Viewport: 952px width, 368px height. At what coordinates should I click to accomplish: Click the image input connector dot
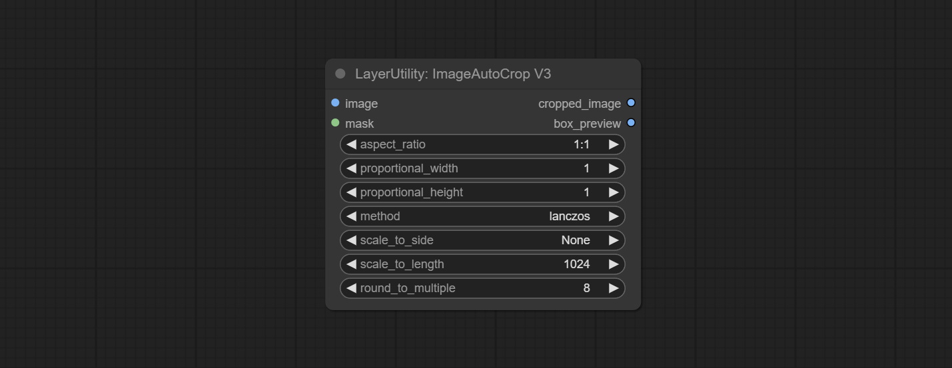pos(335,103)
